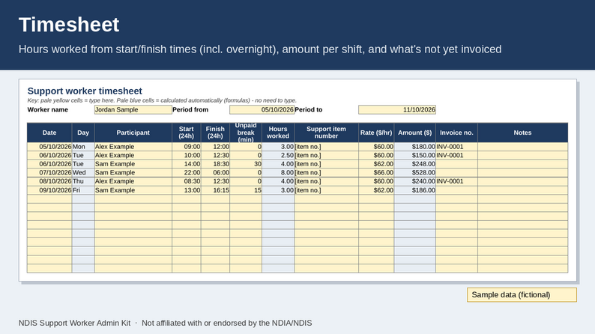
Task: Select unpaid break cell 15
Action: click(x=246, y=190)
